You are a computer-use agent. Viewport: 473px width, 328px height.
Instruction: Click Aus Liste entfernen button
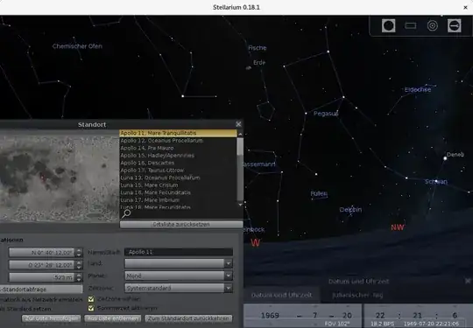(x=113, y=318)
